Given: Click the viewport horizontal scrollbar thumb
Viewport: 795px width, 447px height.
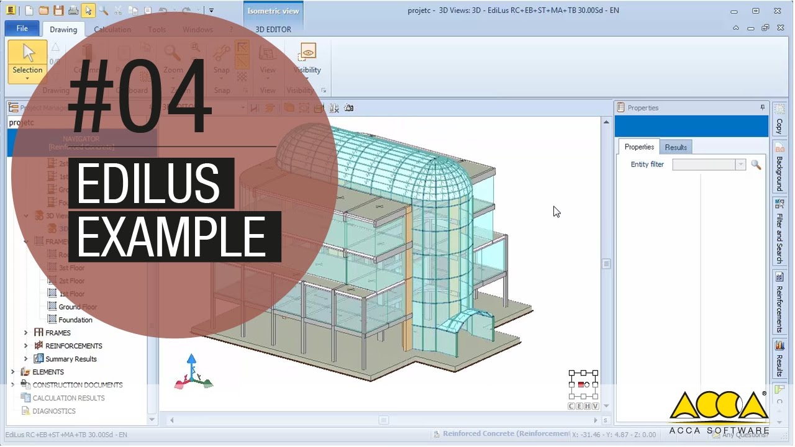Looking at the screenshot, I should 383,420.
